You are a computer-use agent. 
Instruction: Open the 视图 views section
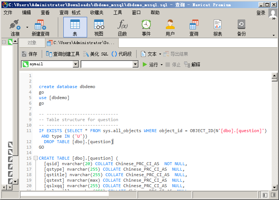(99, 28)
